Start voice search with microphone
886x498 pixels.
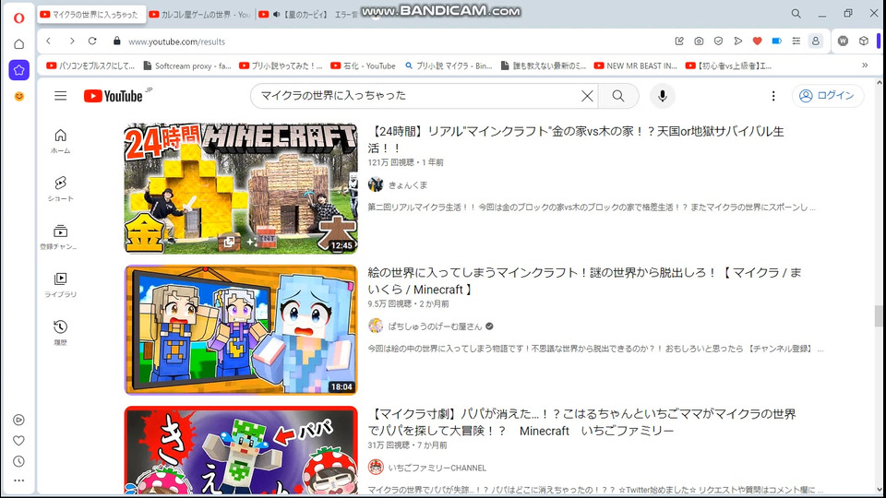click(663, 96)
